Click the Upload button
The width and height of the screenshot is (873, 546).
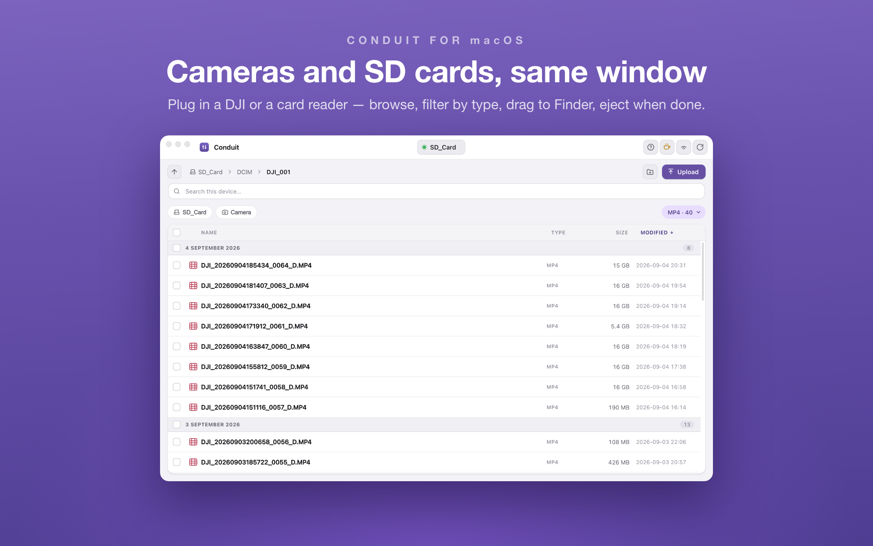point(683,172)
